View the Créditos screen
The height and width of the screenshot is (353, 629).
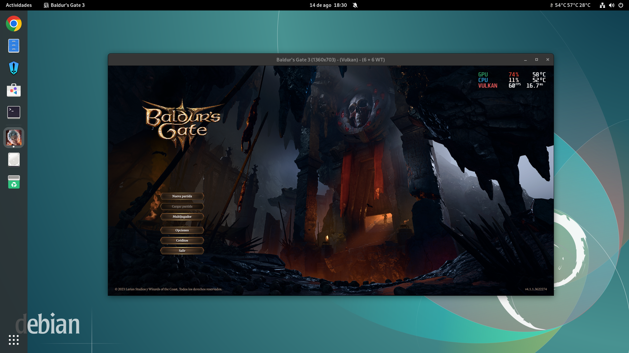(x=182, y=241)
